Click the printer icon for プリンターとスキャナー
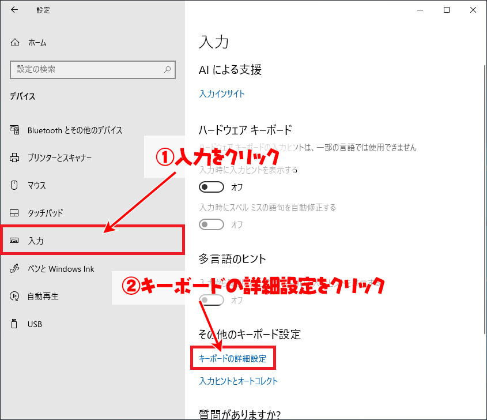This screenshot has height=420, width=487. pos(14,157)
